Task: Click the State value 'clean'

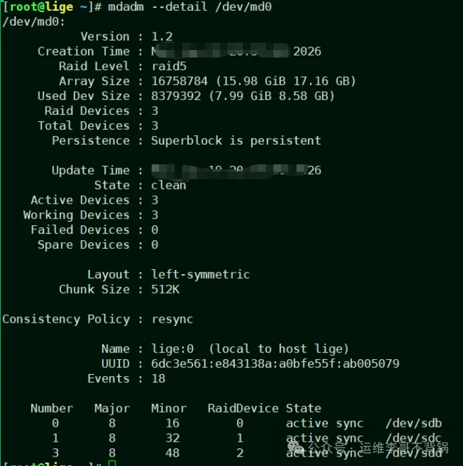Action: click(169, 185)
